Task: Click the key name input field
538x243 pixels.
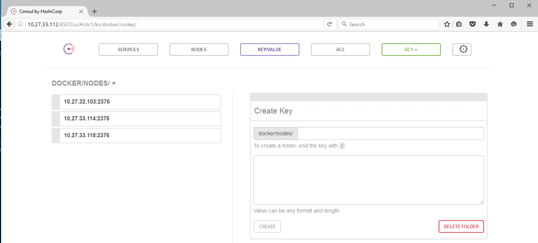Action: point(391,134)
